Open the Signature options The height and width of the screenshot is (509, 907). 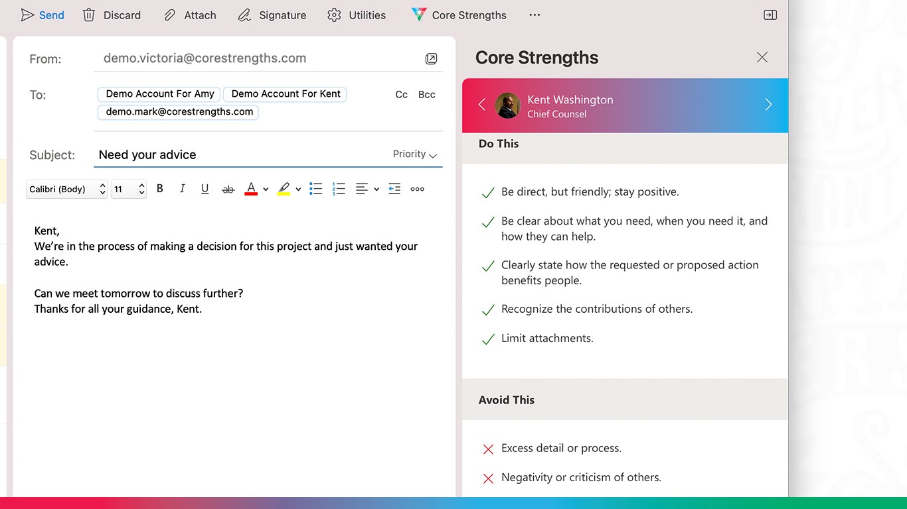pyautogui.click(x=272, y=15)
